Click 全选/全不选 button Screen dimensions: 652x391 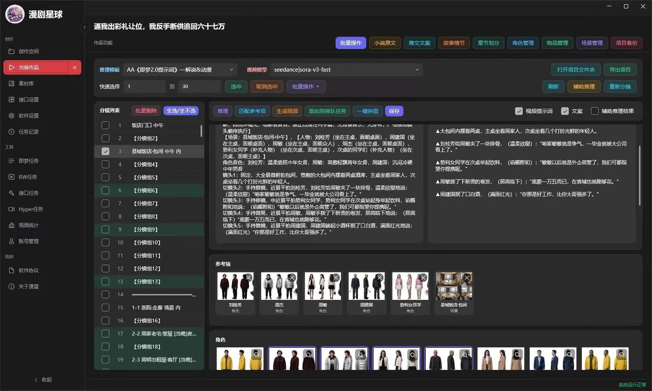[181, 111]
